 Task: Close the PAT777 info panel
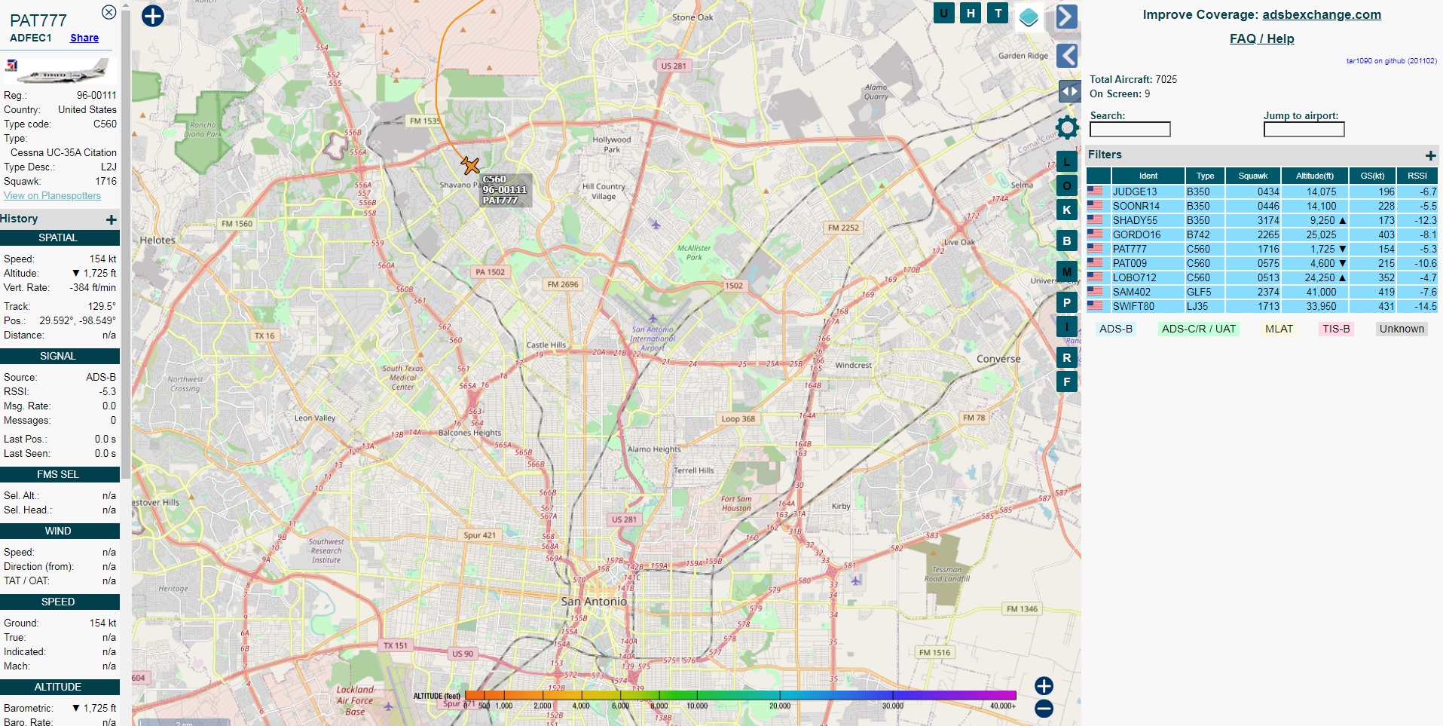pyautogui.click(x=109, y=12)
